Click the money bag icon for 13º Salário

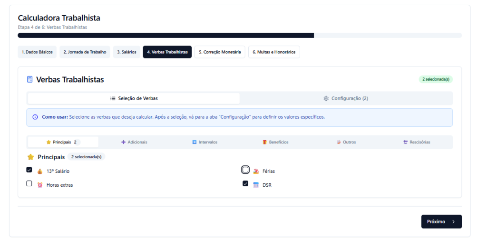40,171
